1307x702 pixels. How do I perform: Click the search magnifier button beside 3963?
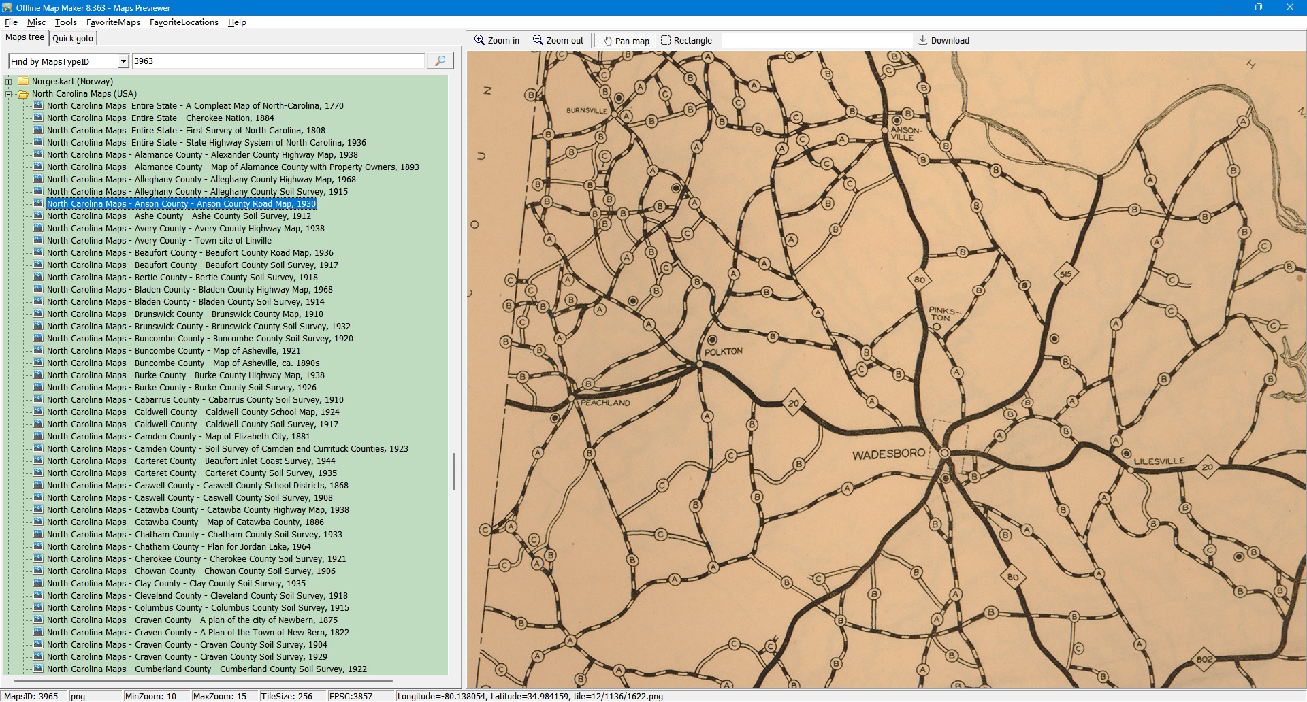(440, 61)
